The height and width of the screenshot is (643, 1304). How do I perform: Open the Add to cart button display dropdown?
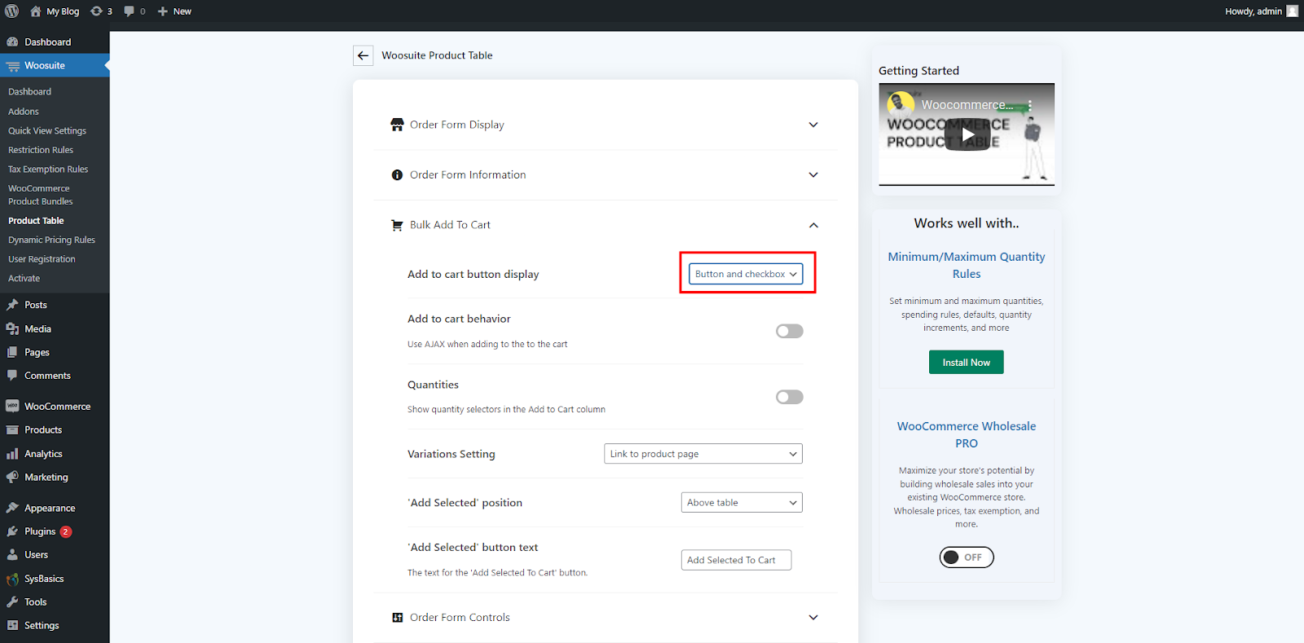click(746, 274)
